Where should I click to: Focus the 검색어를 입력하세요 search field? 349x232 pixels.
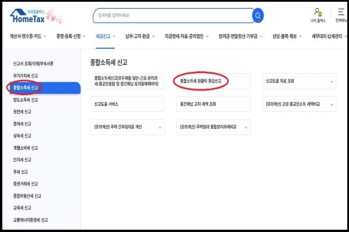[x=173, y=16]
